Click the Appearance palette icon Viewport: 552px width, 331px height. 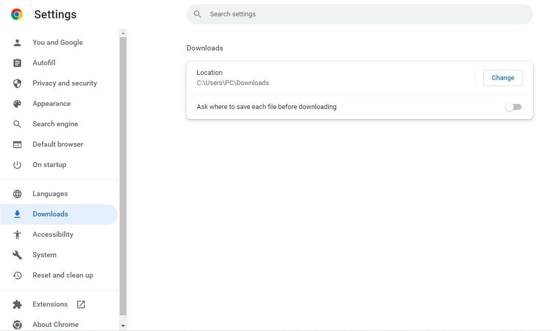click(x=17, y=103)
